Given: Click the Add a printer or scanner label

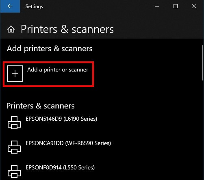Looking at the screenshot, I should click(x=58, y=70).
